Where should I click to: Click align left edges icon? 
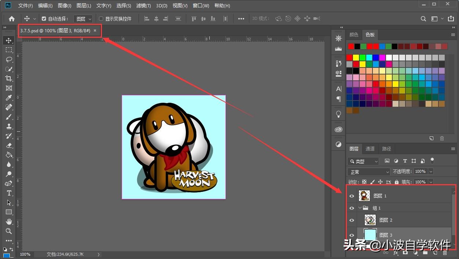(147, 19)
